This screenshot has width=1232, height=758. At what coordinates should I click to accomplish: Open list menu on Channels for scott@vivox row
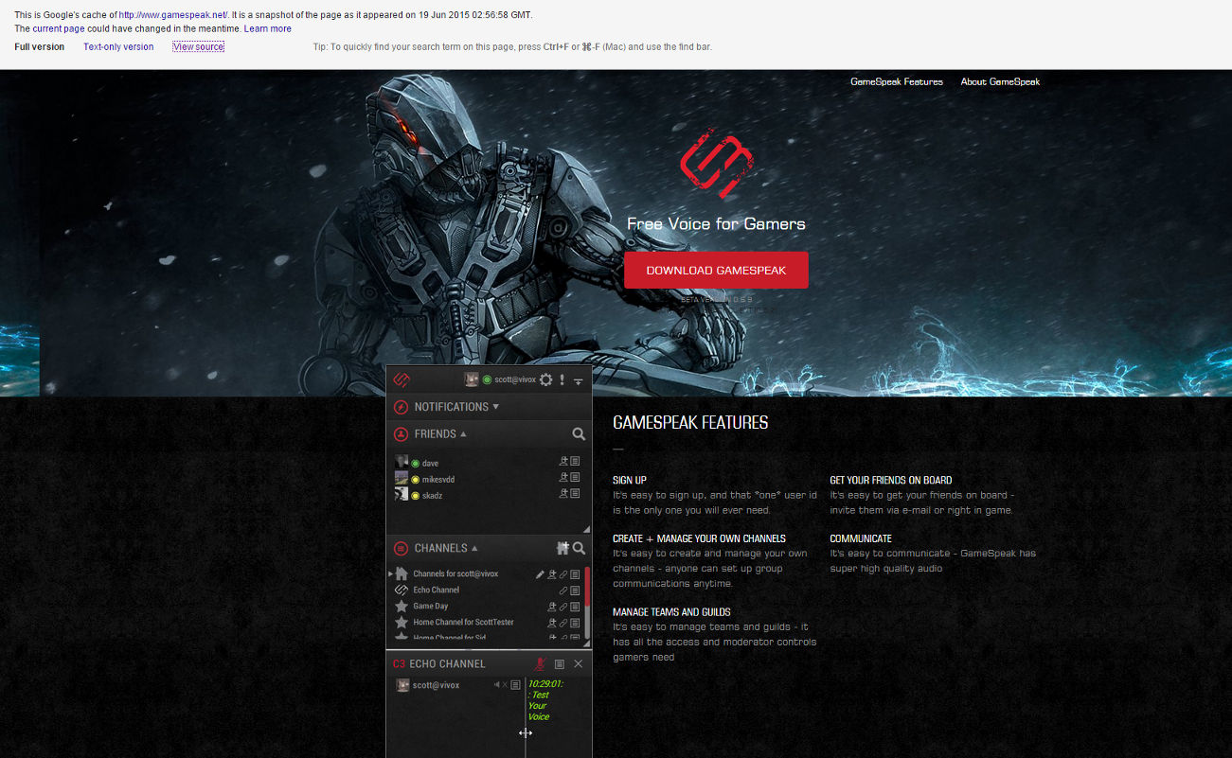(575, 574)
